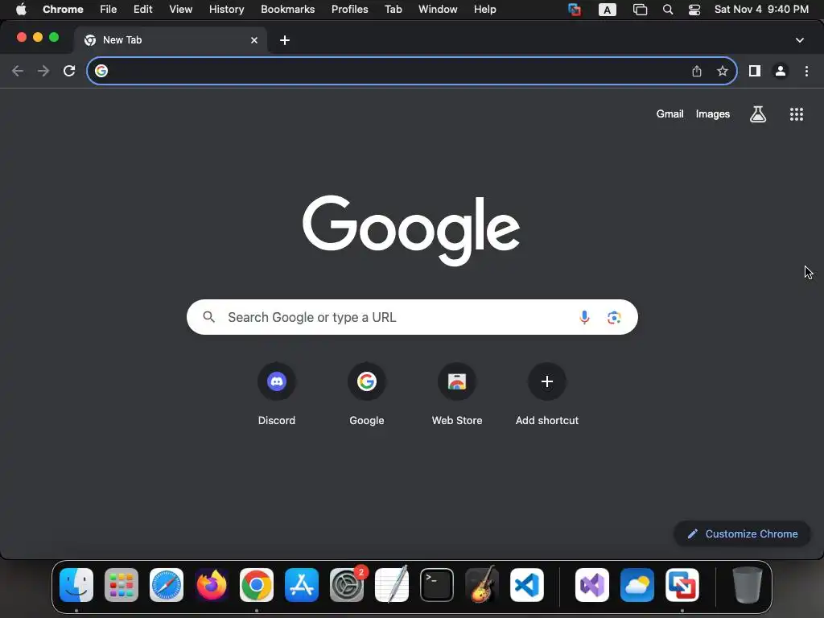Open TextEdit from the dock
This screenshot has width=824, height=618.
click(392, 585)
